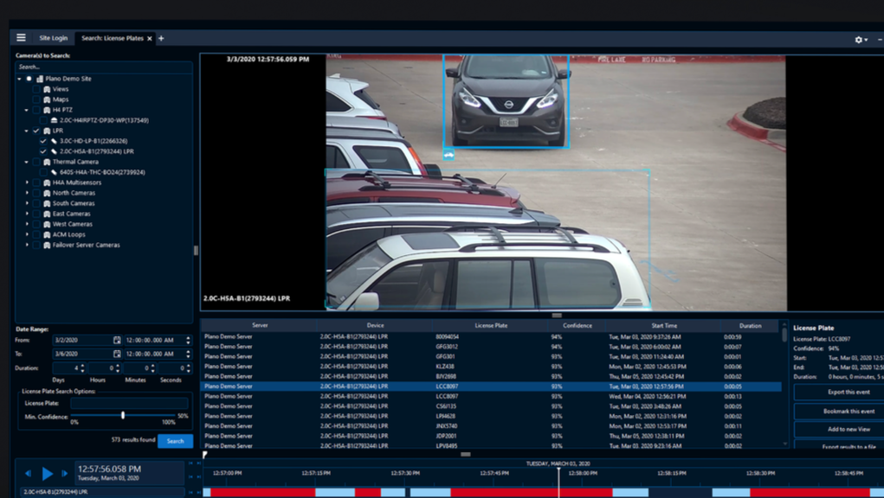Image resolution: width=884 pixels, height=498 pixels.
Task: Sort results by Start Time column
Action: pyautogui.click(x=663, y=325)
